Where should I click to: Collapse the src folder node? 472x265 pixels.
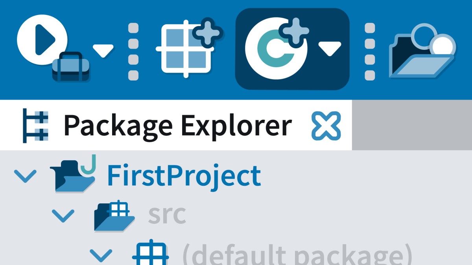63,216
